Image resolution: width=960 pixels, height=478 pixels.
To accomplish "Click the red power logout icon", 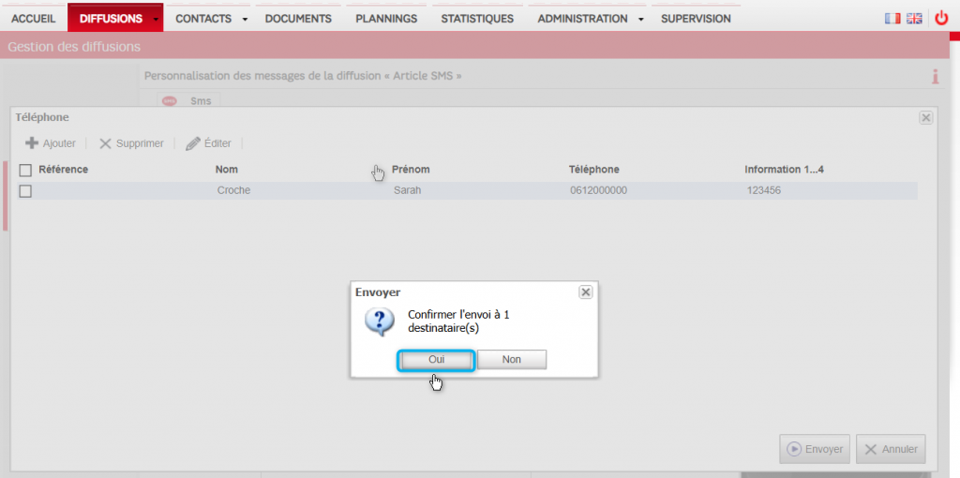I will [x=941, y=19].
